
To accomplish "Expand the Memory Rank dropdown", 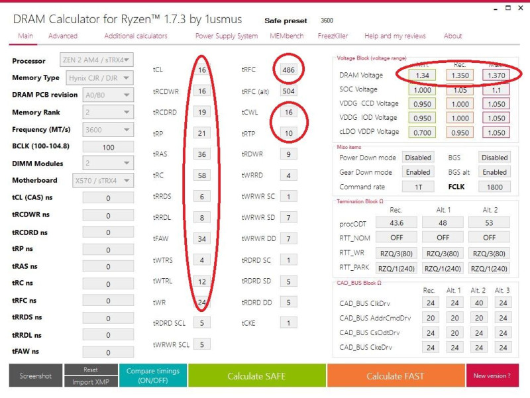I will 108,112.
